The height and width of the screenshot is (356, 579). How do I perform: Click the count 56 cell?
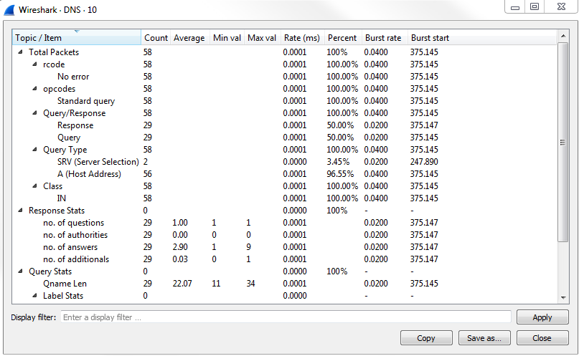148,173
